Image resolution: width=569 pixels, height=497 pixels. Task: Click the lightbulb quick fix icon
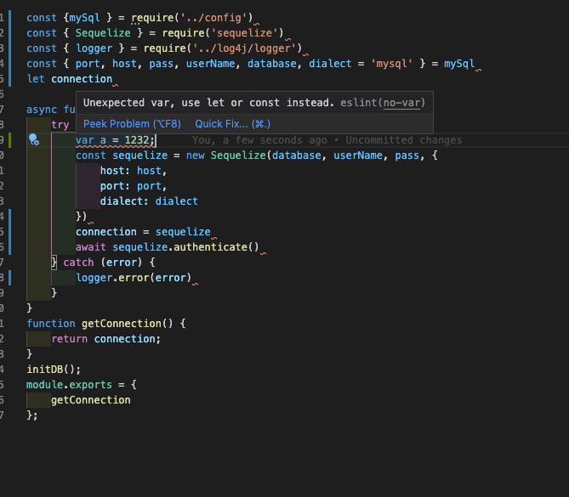(34, 139)
